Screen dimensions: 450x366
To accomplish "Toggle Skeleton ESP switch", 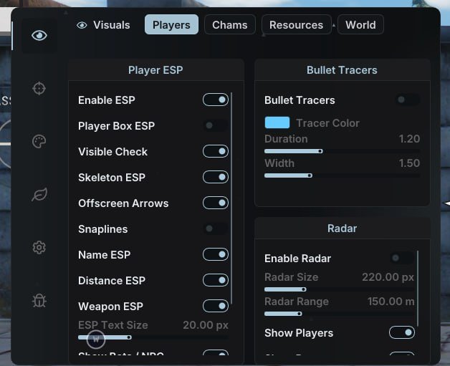I will pyautogui.click(x=216, y=177).
